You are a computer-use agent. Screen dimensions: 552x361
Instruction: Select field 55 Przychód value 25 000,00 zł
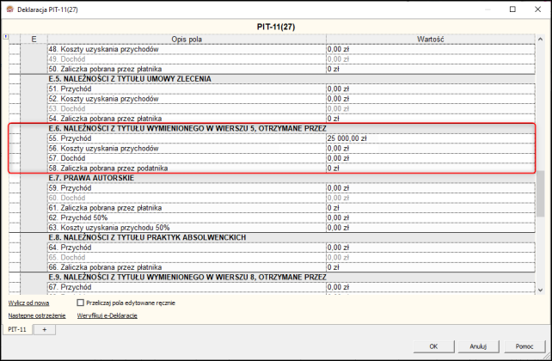tap(430, 138)
